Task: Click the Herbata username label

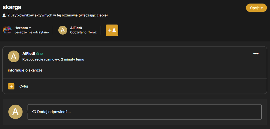Action: coord(21,28)
